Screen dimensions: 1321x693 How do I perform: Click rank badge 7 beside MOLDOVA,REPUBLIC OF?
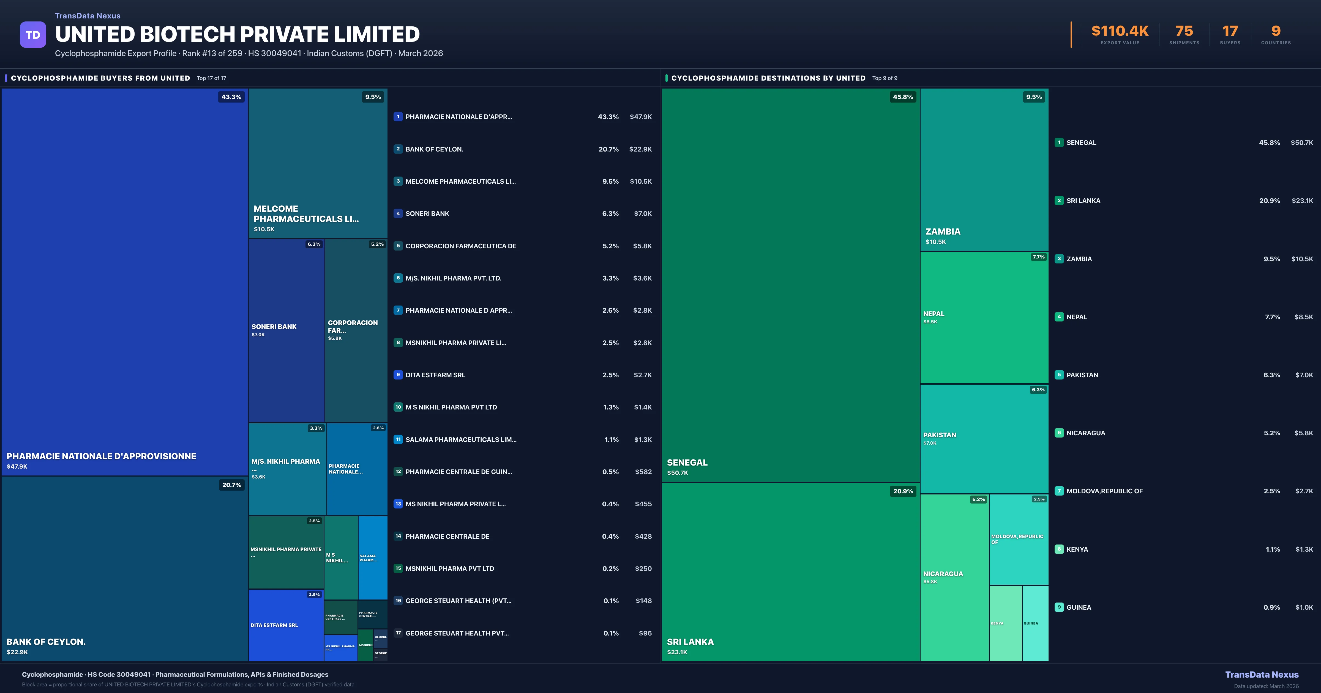coord(1059,491)
